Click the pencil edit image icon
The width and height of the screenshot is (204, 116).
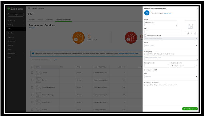188,33
